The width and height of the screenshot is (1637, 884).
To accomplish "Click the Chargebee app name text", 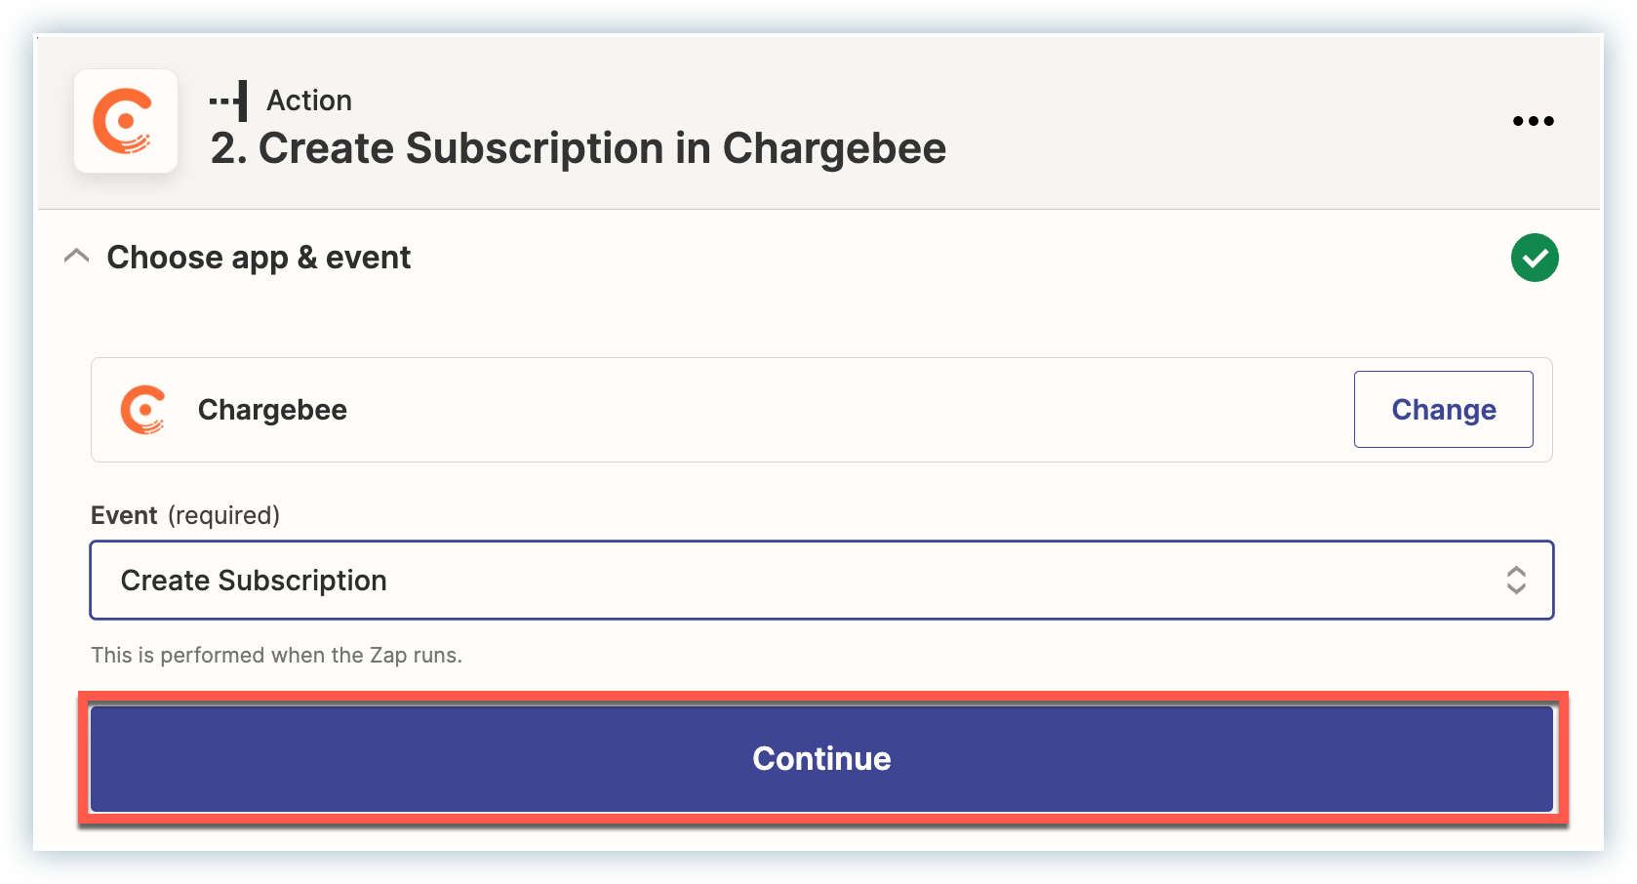I will 272,410.
